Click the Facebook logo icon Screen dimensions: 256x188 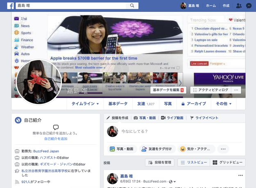[x=11, y=6]
